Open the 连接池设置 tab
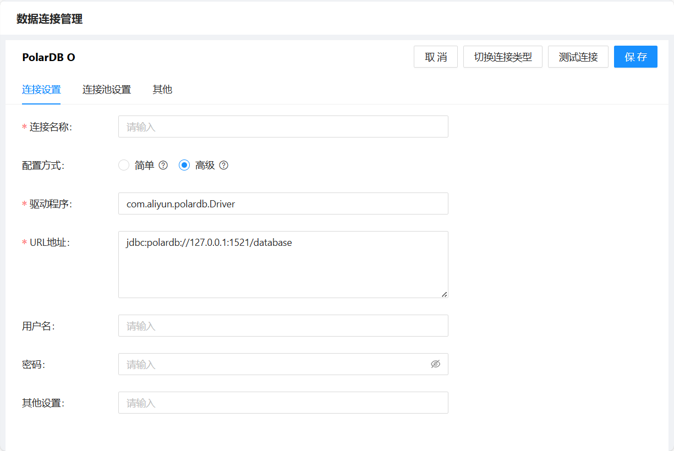The height and width of the screenshot is (451, 674). (x=107, y=90)
